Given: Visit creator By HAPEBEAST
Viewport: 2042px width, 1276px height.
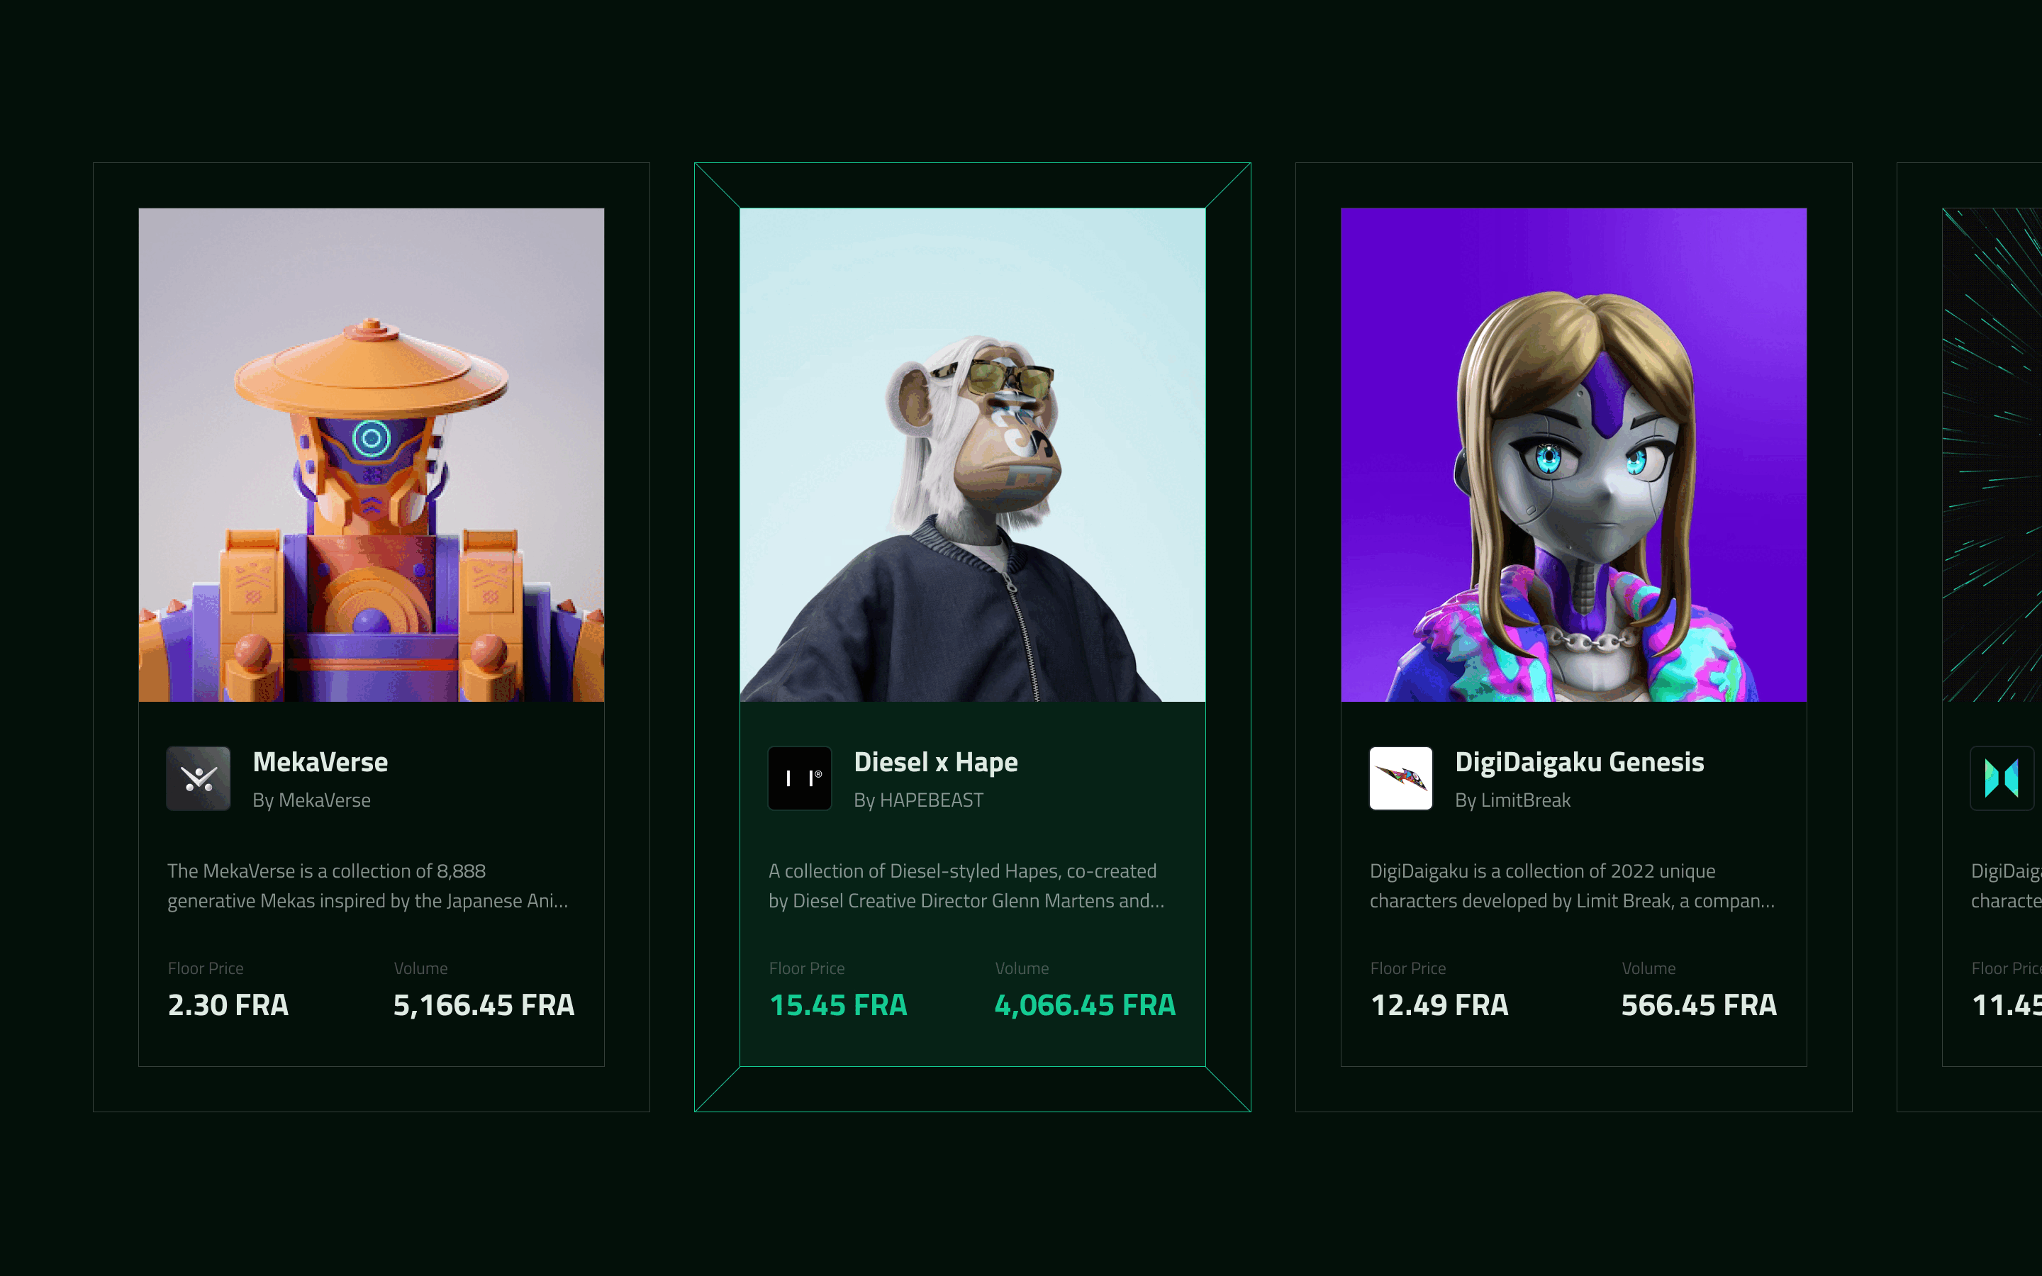Looking at the screenshot, I should click(919, 800).
